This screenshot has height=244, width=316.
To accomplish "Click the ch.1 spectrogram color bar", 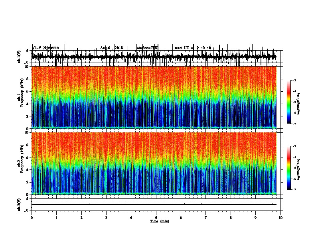I will click(288, 102).
